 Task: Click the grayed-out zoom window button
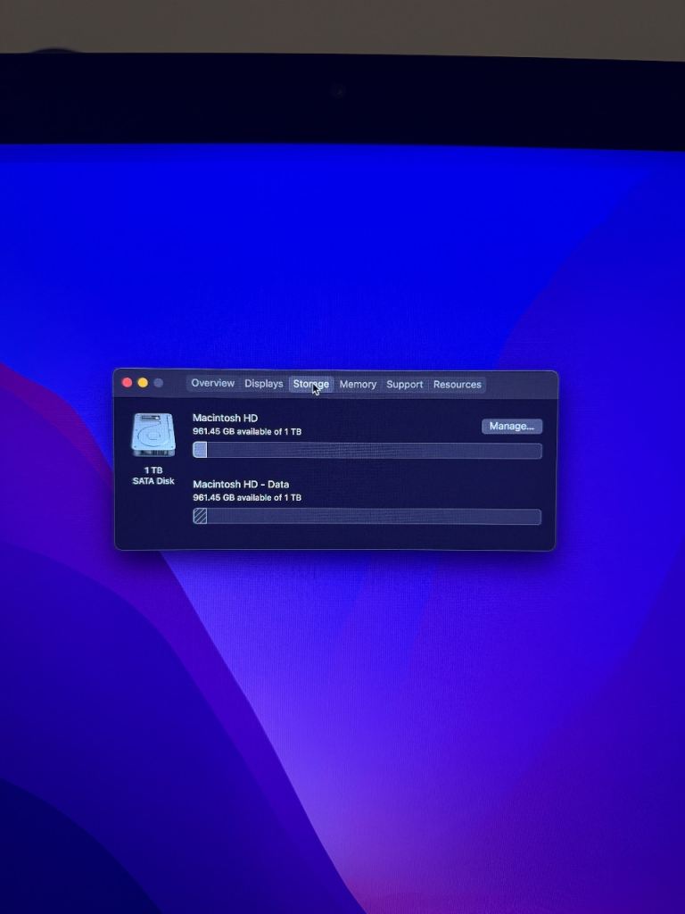(x=159, y=383)
